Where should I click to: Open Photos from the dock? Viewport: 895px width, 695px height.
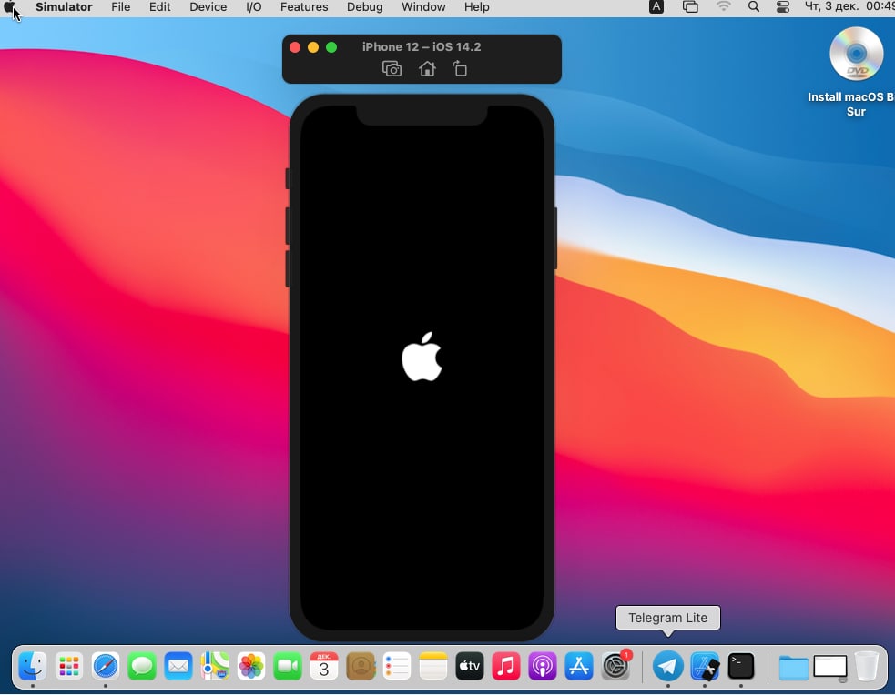point(251,665)
